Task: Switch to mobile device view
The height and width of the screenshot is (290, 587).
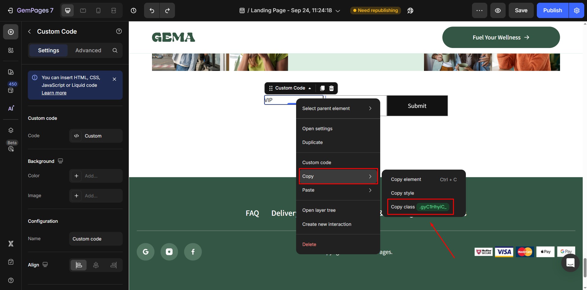Action: (x=98, y=10)
